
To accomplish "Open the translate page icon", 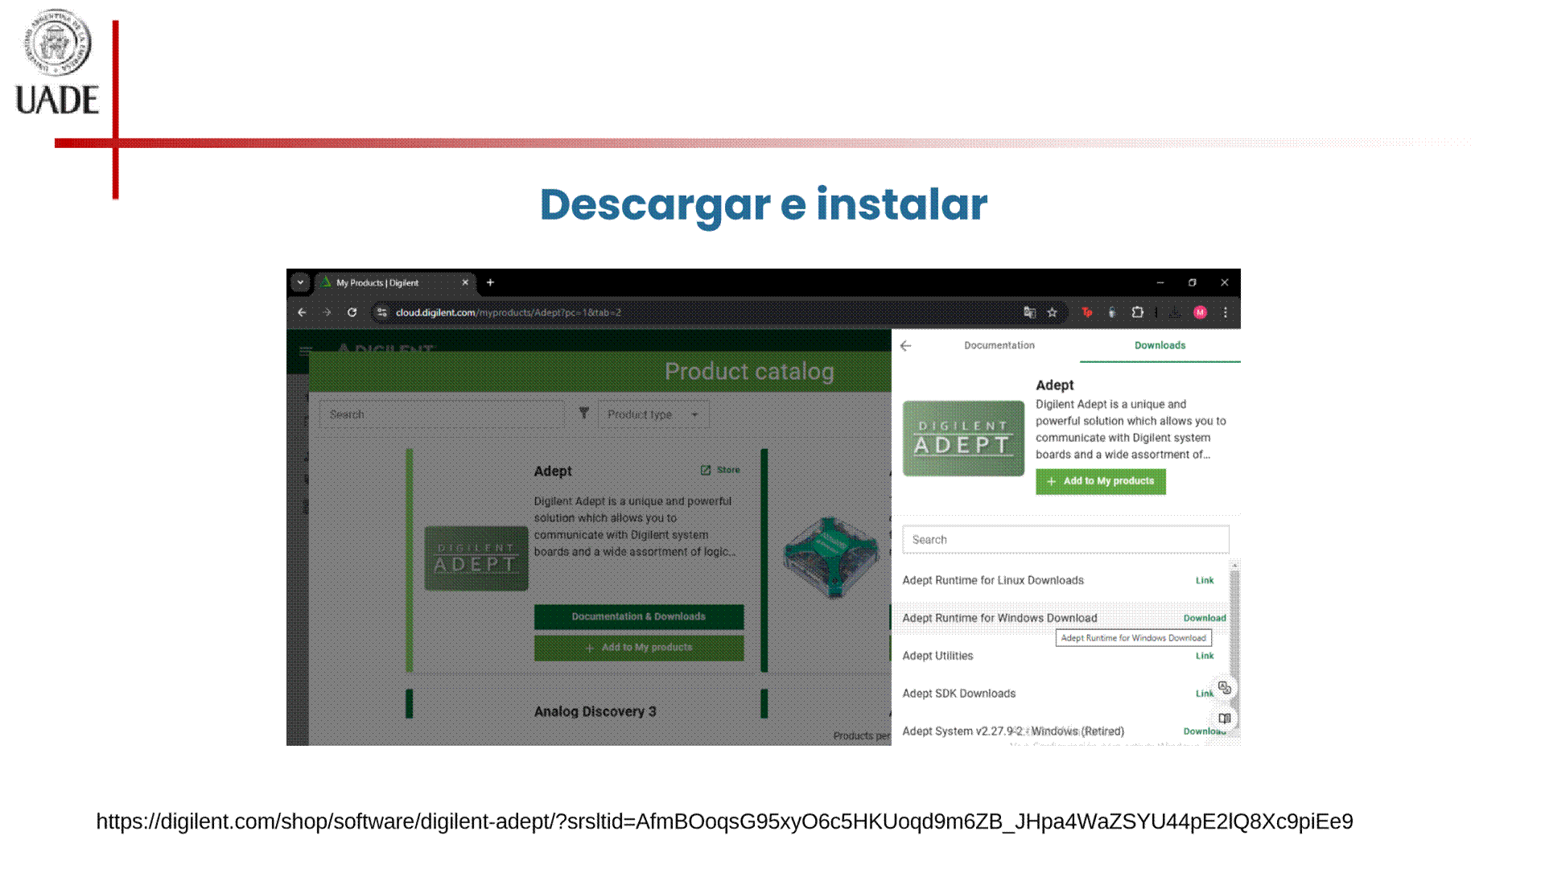I will [1029, 312].
